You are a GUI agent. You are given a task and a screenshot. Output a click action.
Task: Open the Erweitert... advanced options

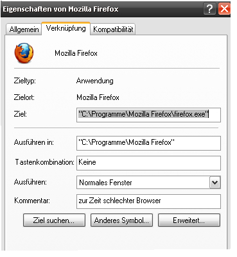coord(189,220)
